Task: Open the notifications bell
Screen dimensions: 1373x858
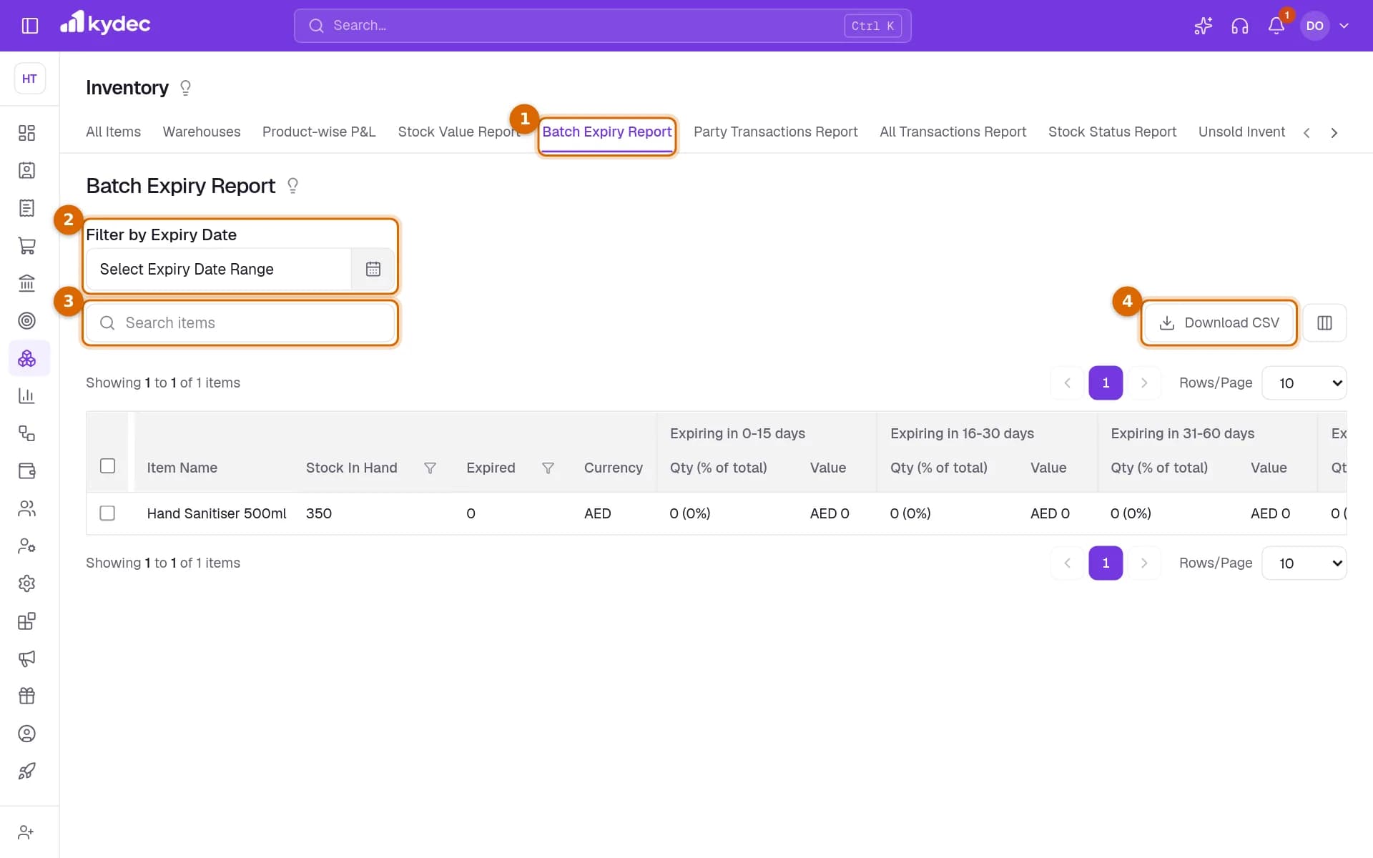Action: click(1276, 26)
